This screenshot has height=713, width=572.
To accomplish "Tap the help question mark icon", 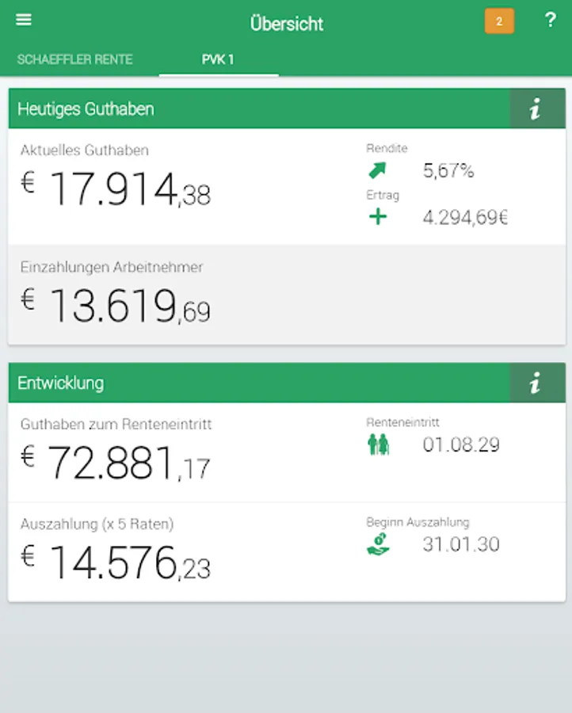I will tap(551, 21).
